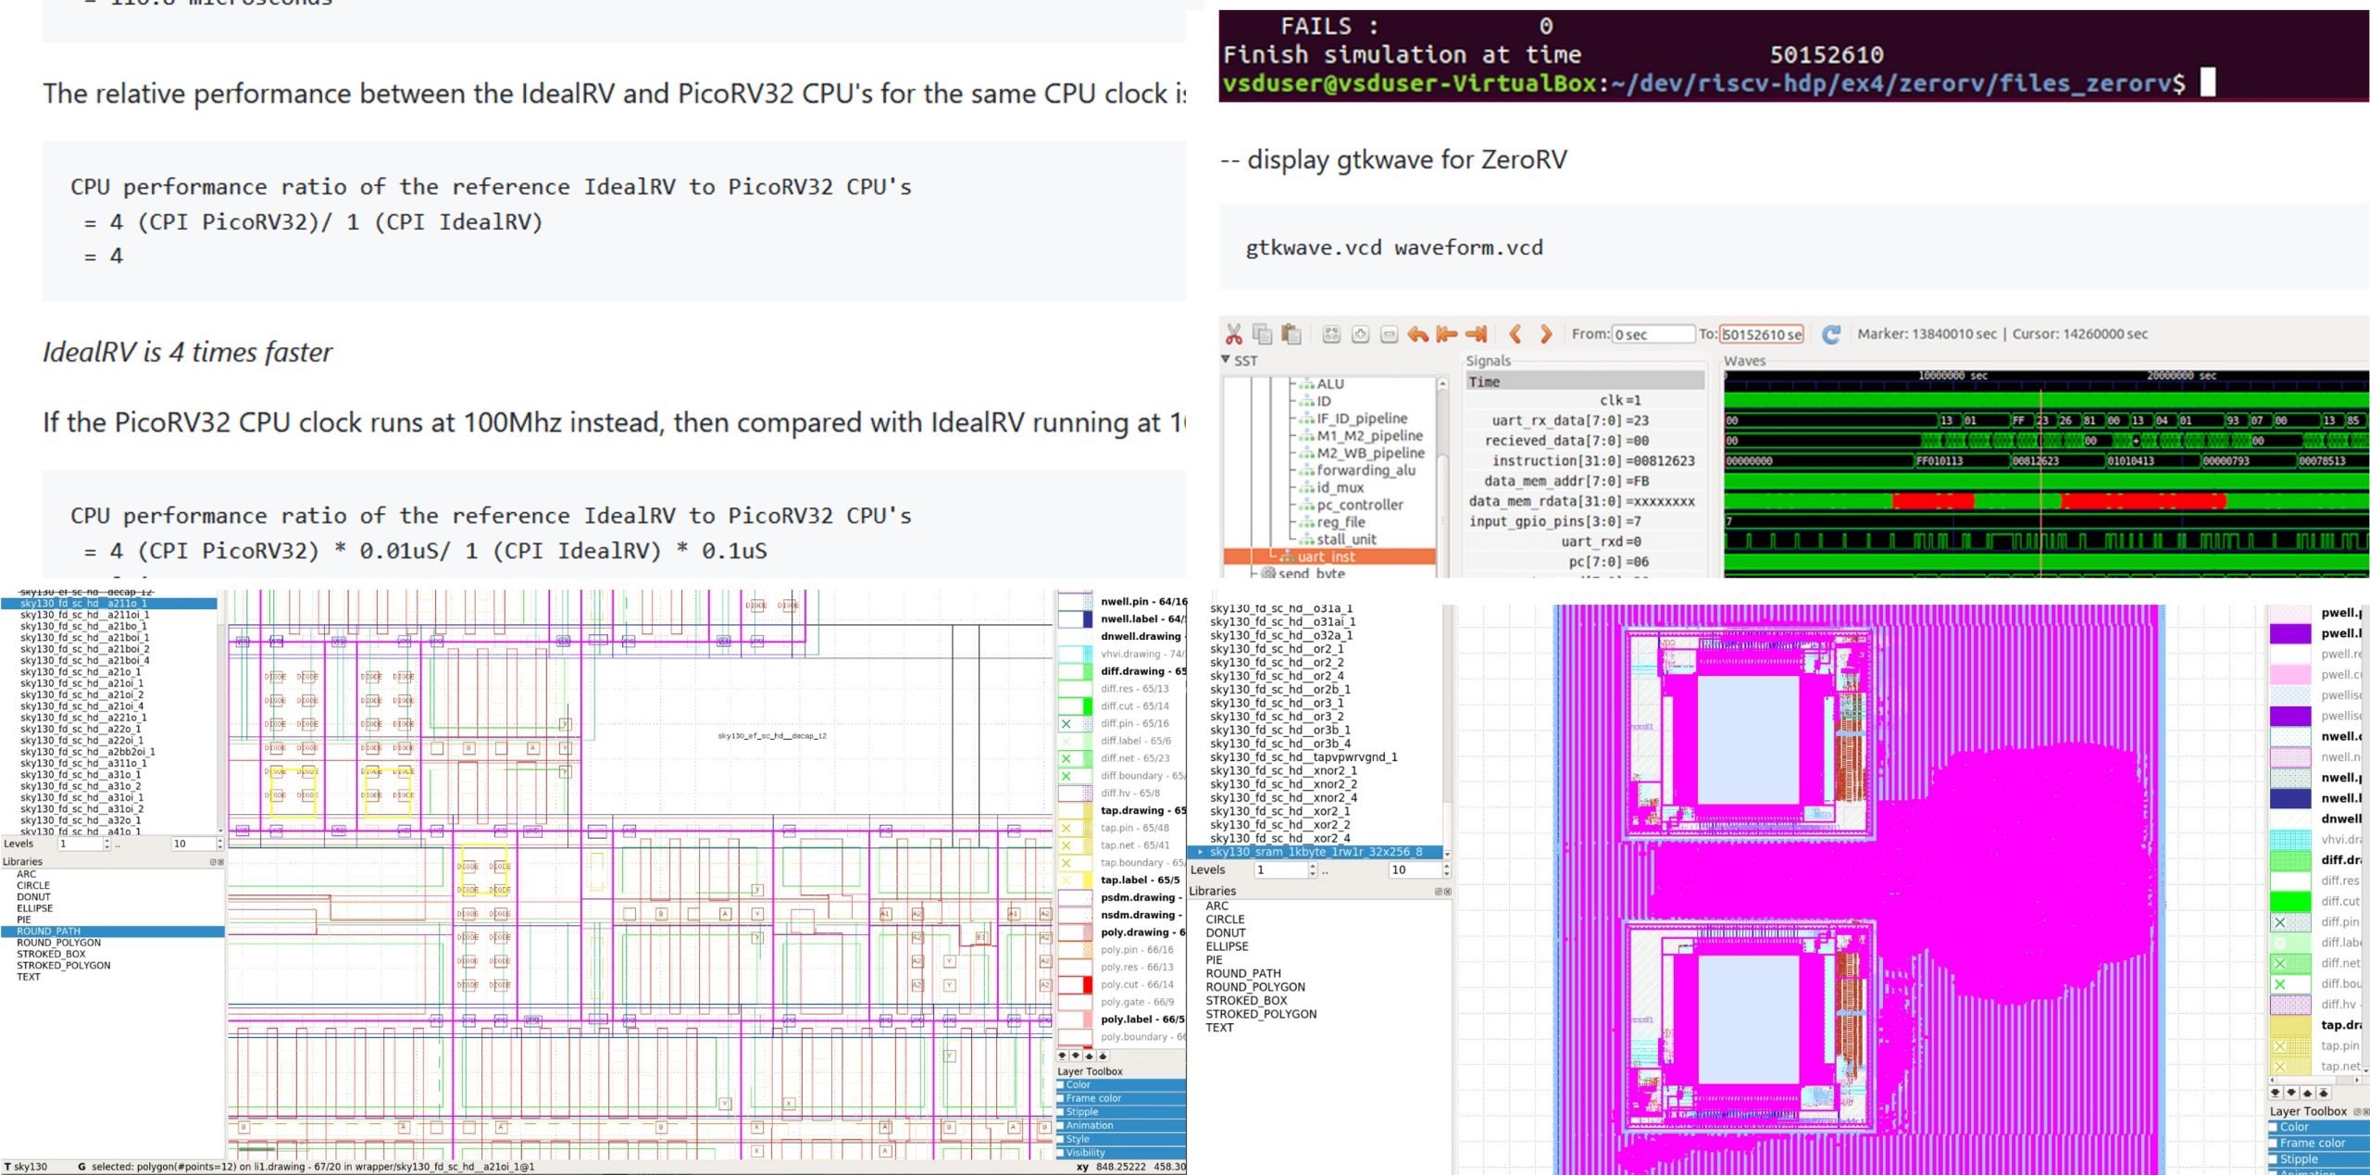Click the diff.drawing layer color swatch
2370x1175 pixels.
pyautogui.click(x=1075, y=671)
